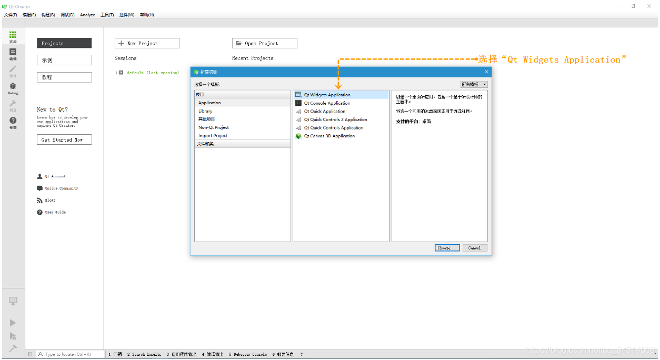660x360 pixels.
Task: Open the 4 编译输出 pane
Action: [x=213, y=354]
